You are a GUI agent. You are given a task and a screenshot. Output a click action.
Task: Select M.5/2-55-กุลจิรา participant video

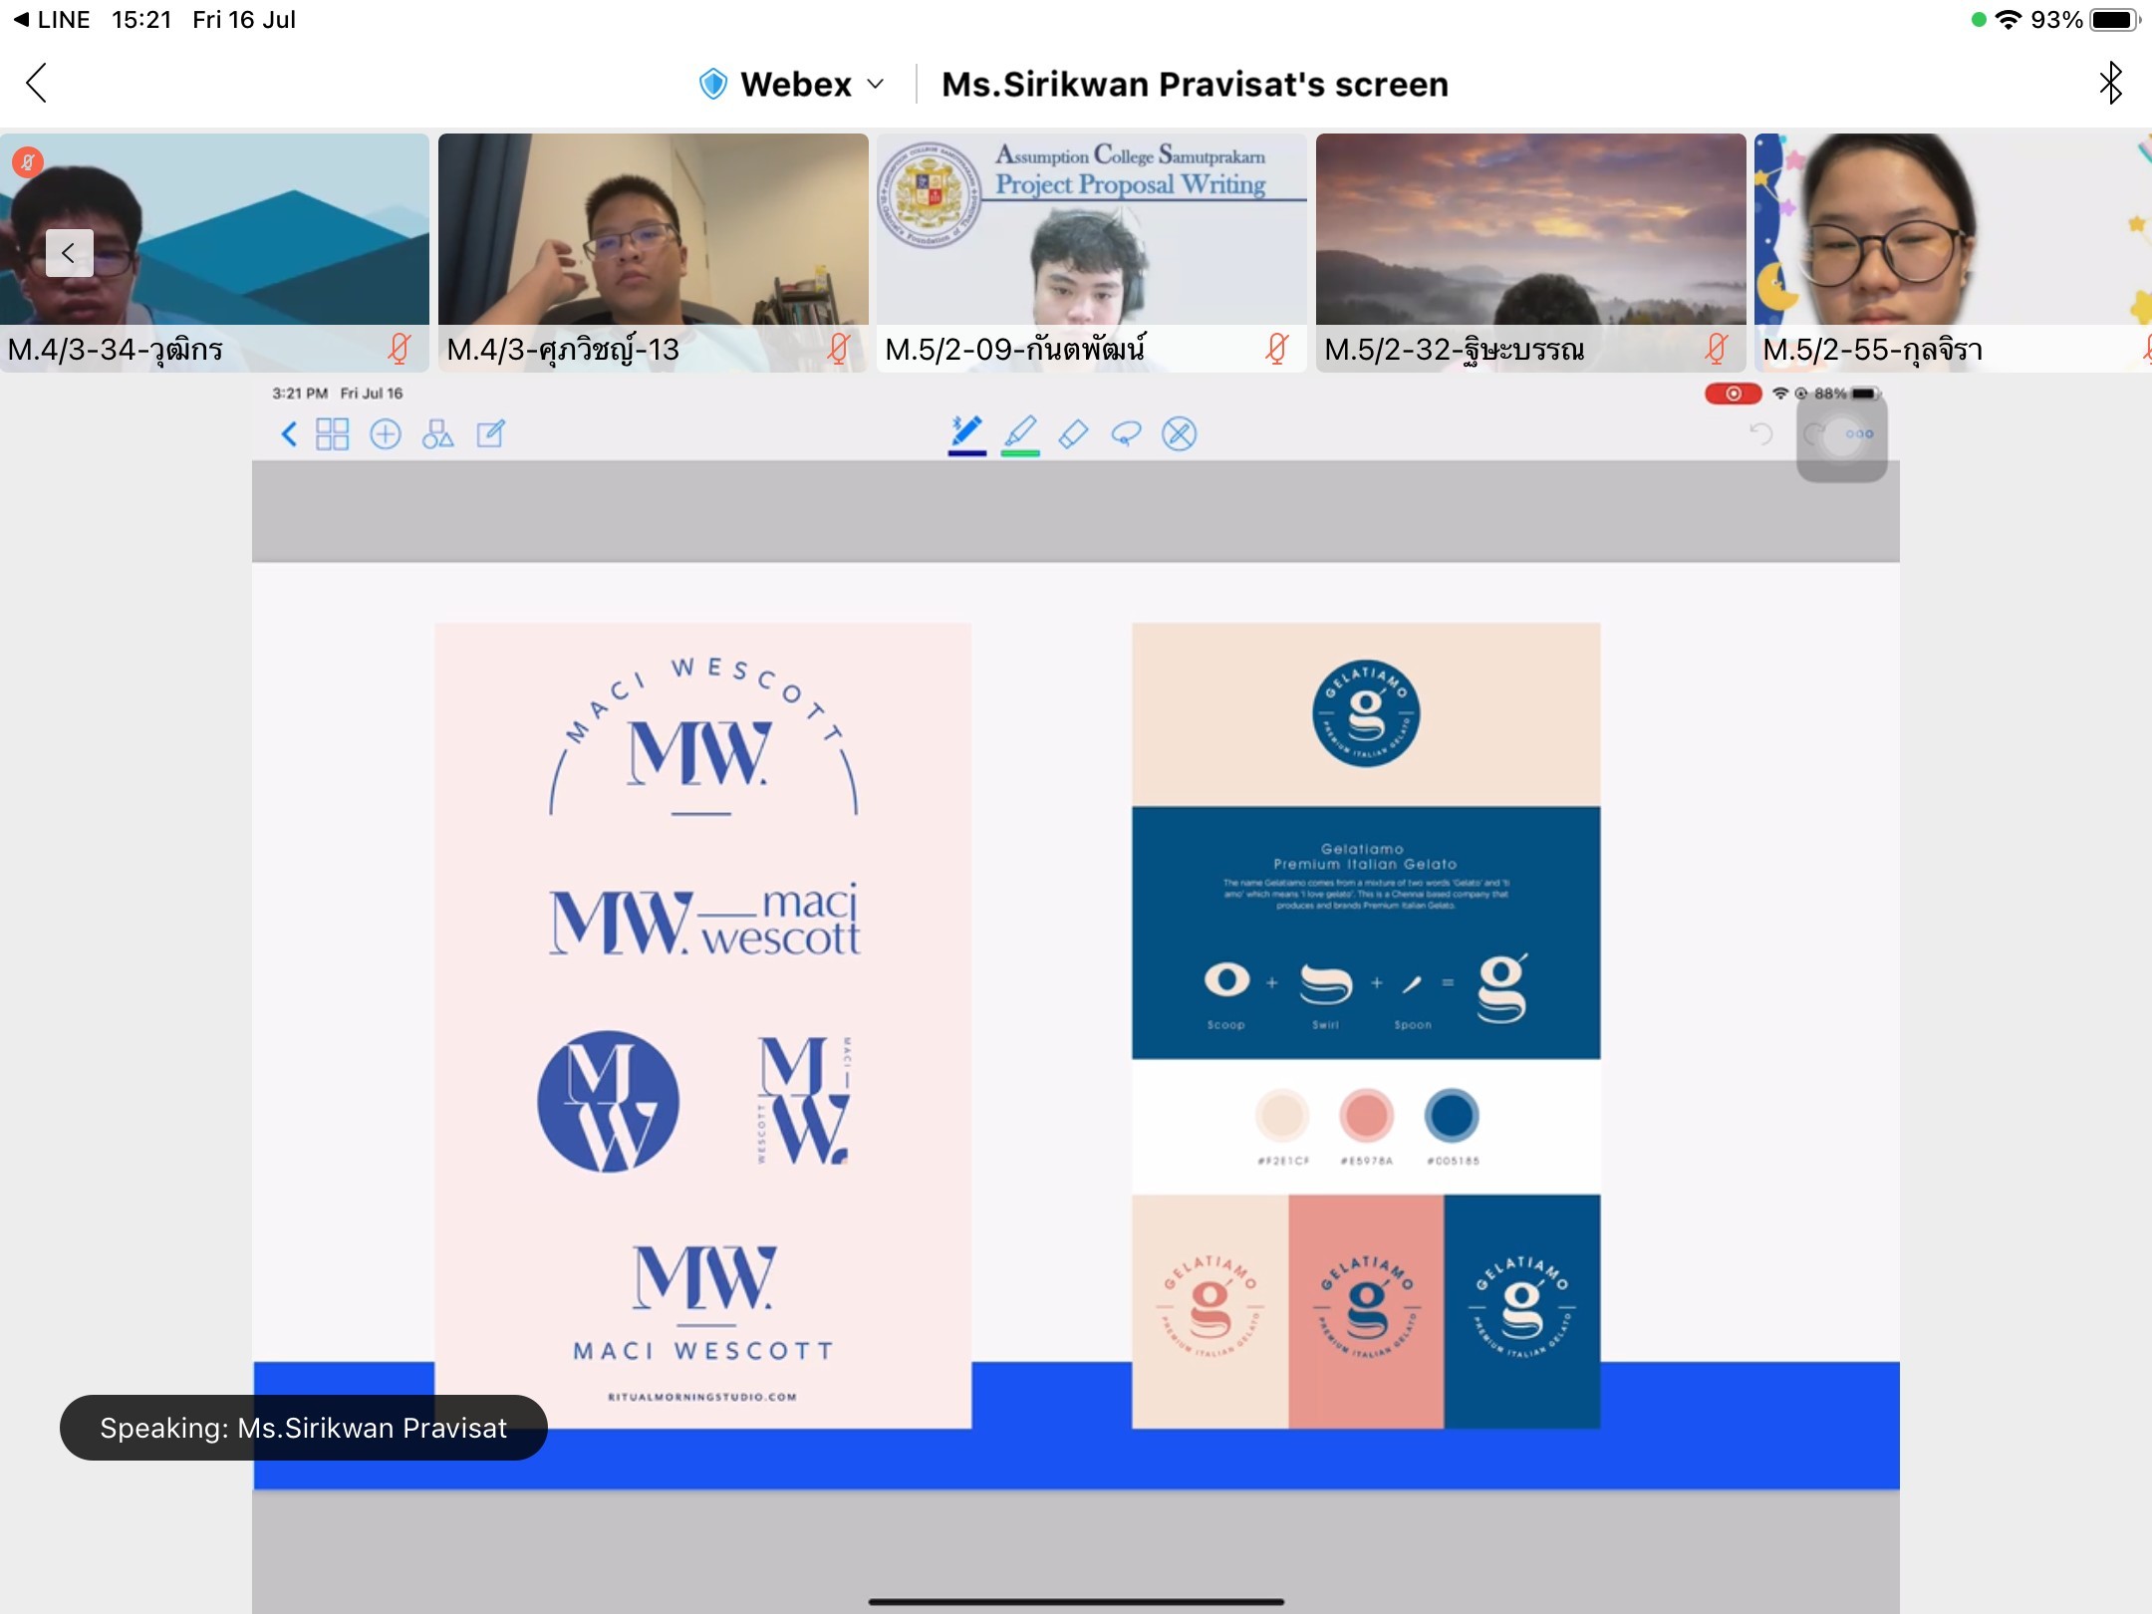coord(1953,252)
